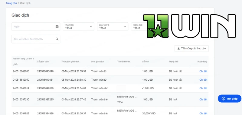Image resolution: width=242 pixels, height=115 pixels.
Task: Click the Tên tài khoản column header
Action: [123, 62]
